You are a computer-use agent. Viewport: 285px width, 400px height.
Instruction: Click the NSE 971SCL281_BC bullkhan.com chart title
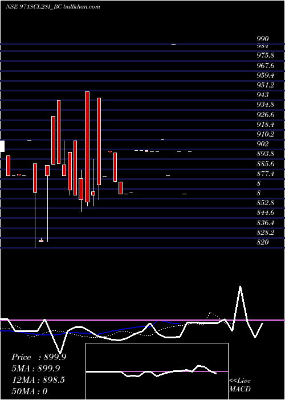pyautogui.click(x=53, y=7)
